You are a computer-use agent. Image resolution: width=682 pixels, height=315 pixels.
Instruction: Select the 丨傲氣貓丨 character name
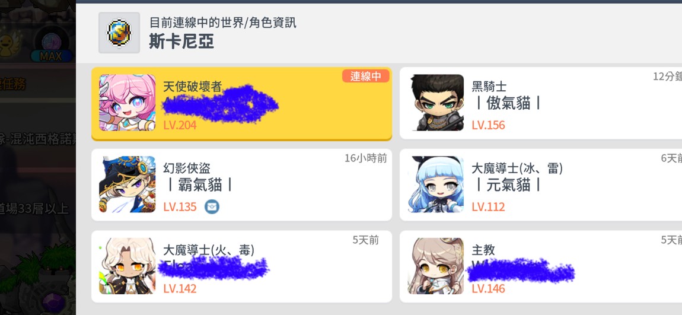[x=506, y=104]
